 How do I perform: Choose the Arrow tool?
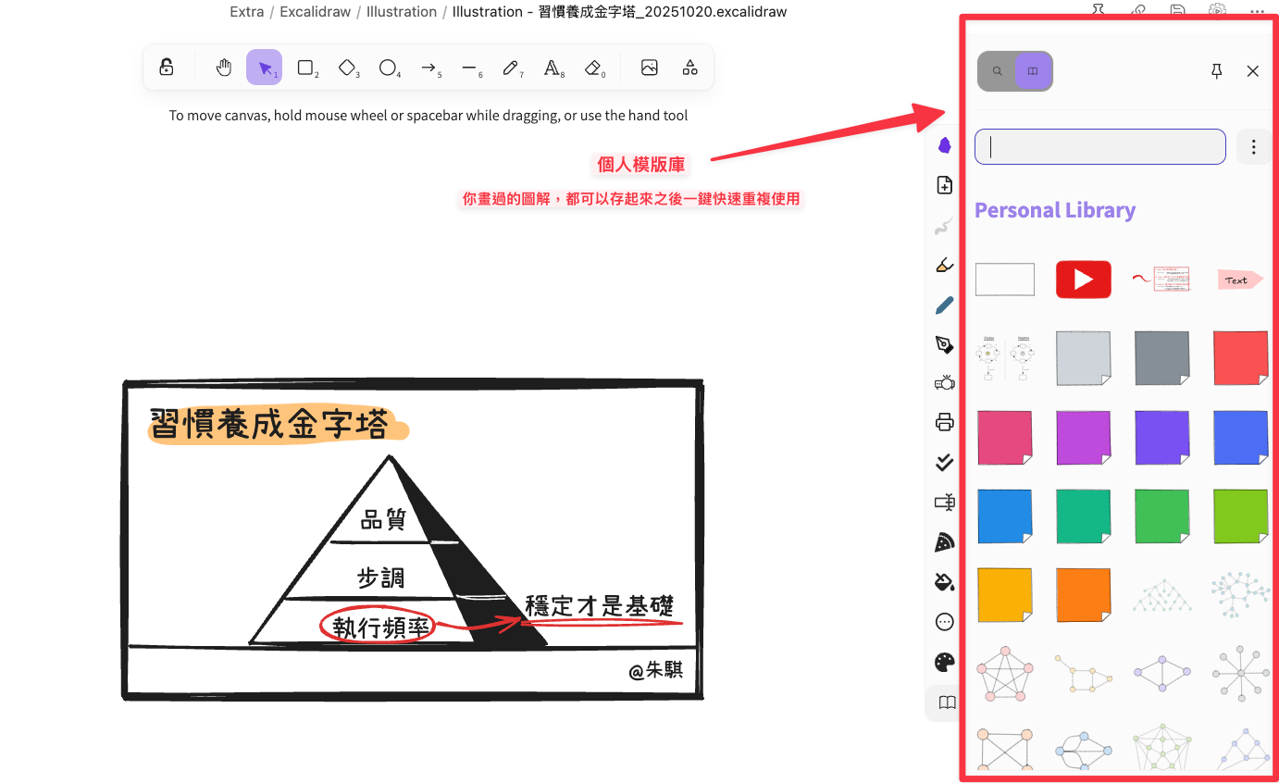pos(428,67)
